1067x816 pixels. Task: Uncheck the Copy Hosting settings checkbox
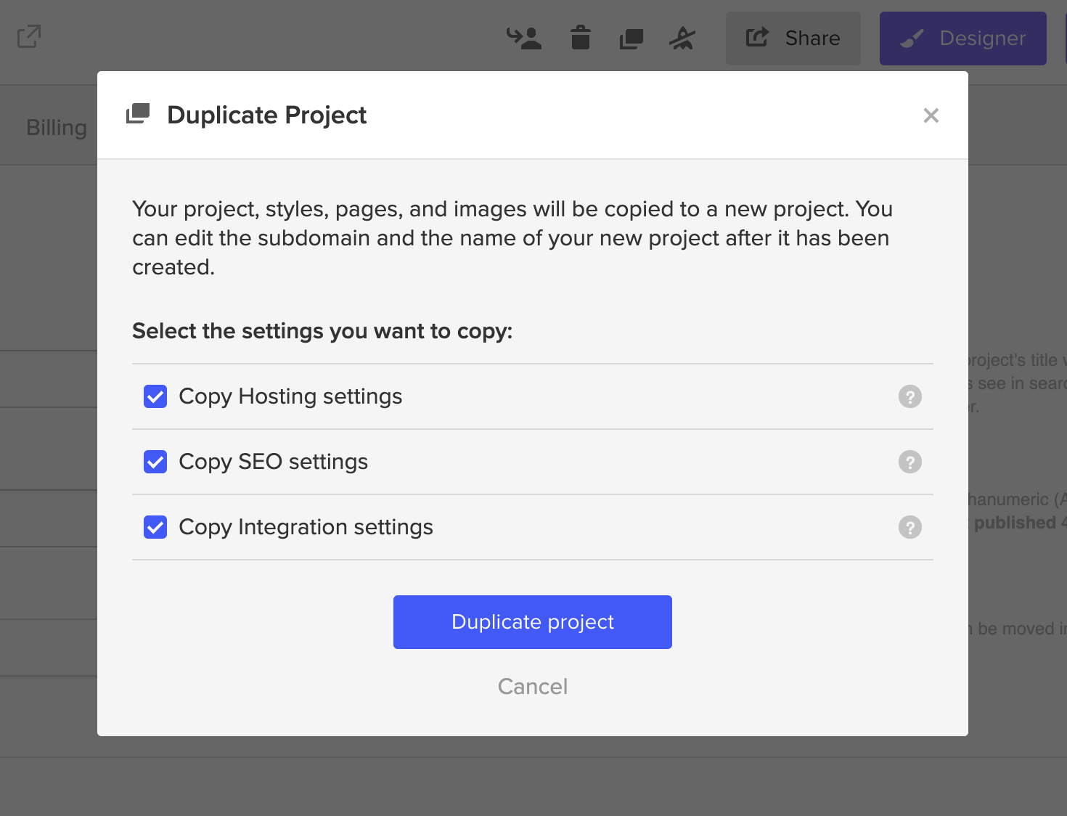pos(155,396)
